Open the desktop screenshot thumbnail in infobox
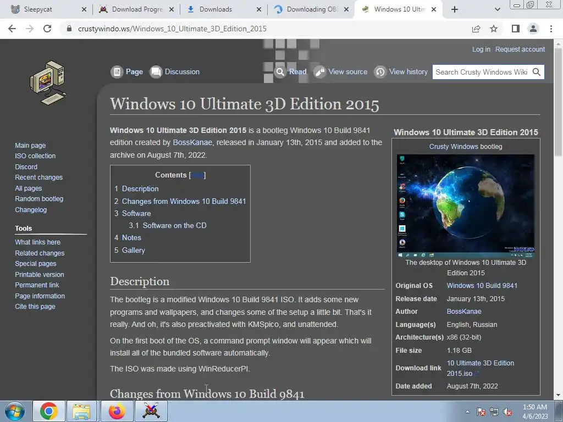 click(465, 206)
